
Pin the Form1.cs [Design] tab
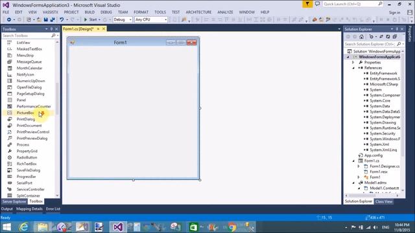98,28
